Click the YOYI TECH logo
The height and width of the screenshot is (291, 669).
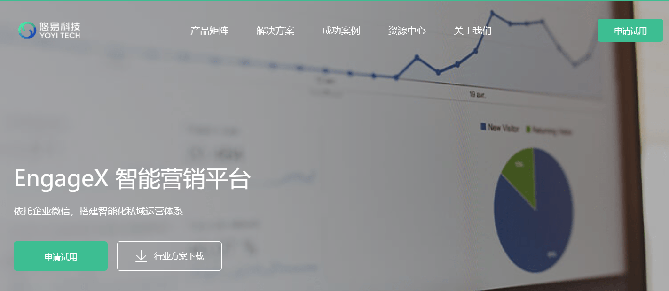pyautogui.click(x=49, y=31)
